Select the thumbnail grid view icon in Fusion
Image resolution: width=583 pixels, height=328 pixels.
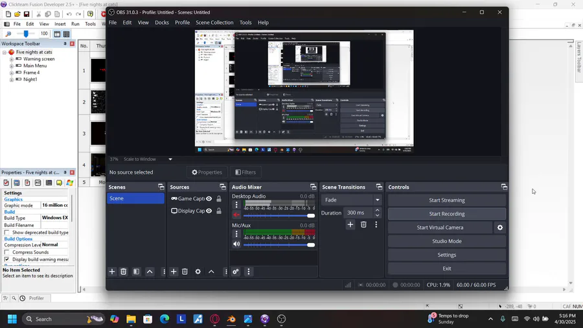click(x=66, y=34)
